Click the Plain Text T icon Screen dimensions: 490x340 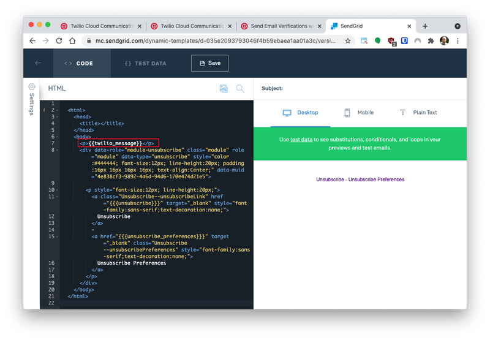[x=403, y=113]
